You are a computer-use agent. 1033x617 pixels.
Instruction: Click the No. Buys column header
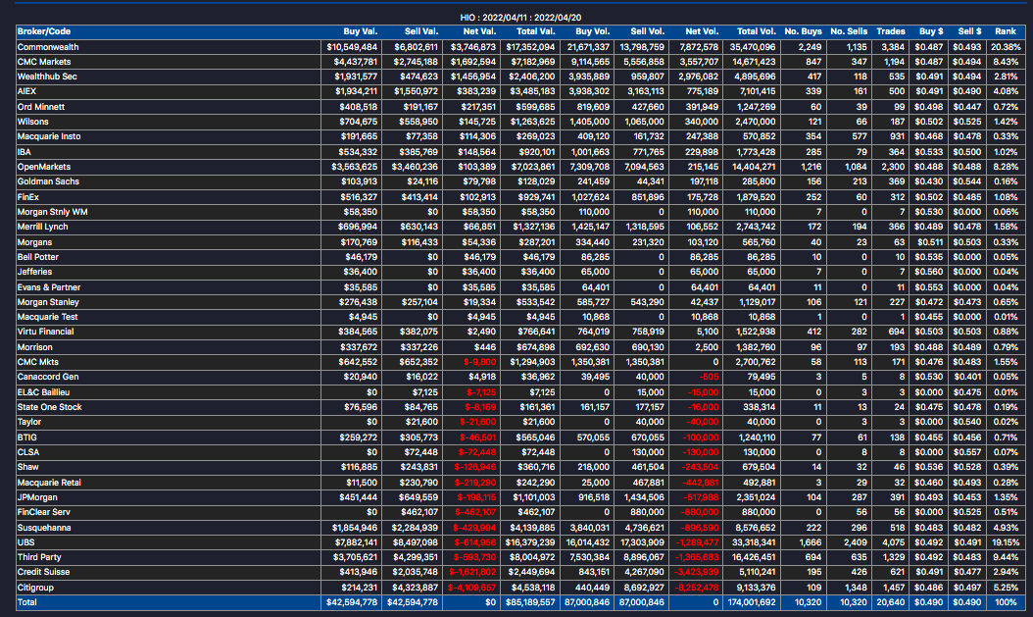click(803, 31)
